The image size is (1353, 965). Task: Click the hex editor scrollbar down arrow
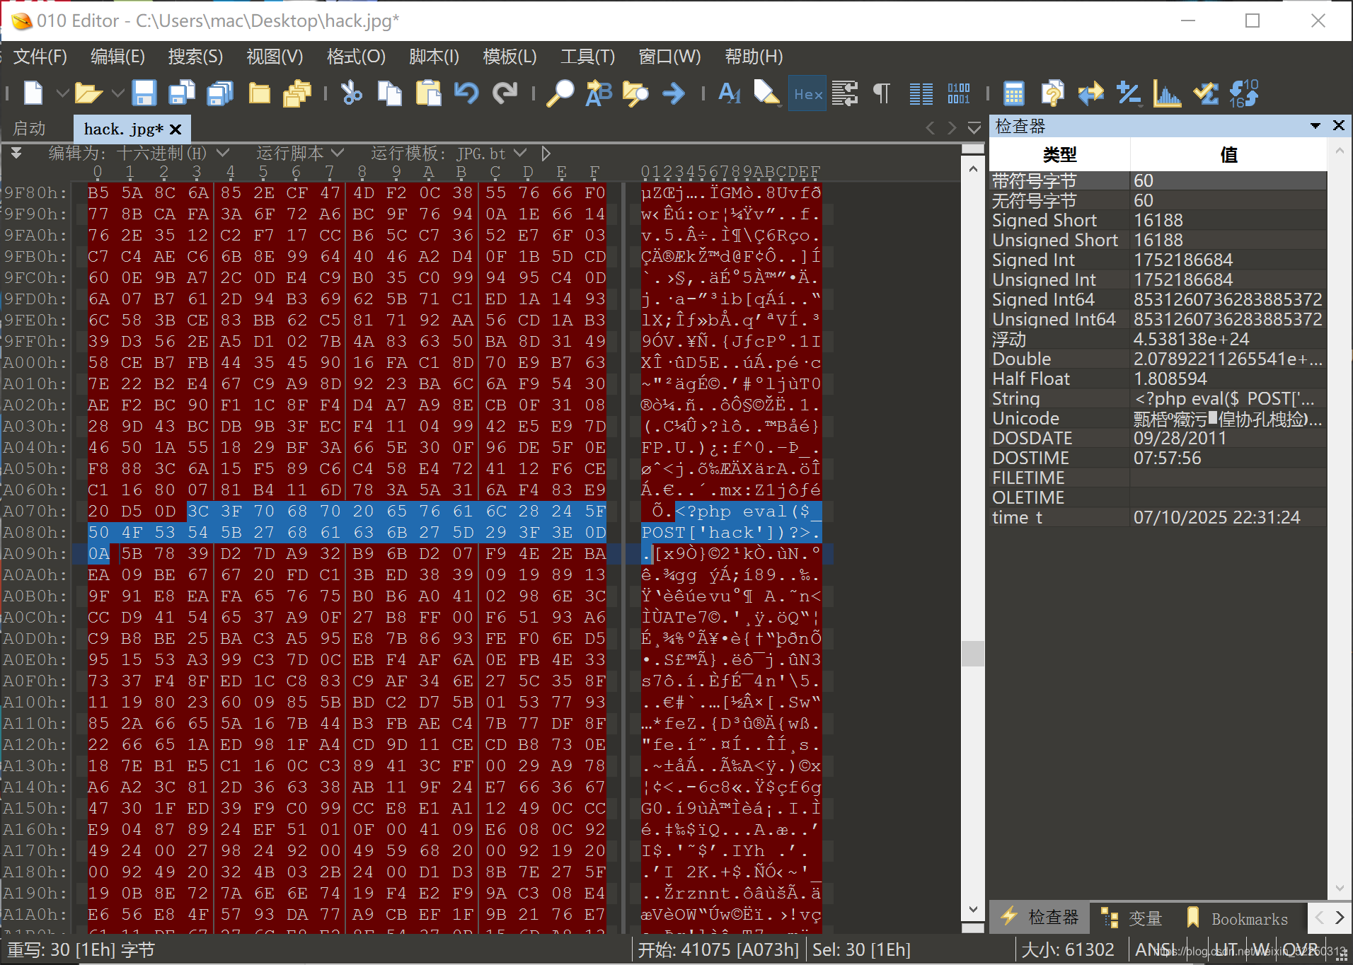[x=973, y=910]
